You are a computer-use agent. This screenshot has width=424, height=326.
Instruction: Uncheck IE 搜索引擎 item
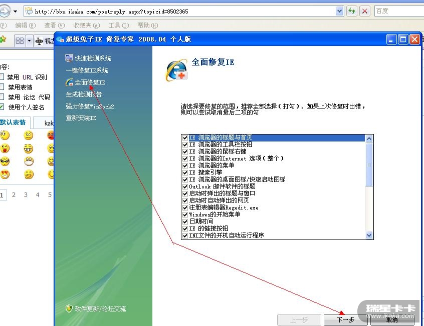pyautogui.click(x=185, y=172)
